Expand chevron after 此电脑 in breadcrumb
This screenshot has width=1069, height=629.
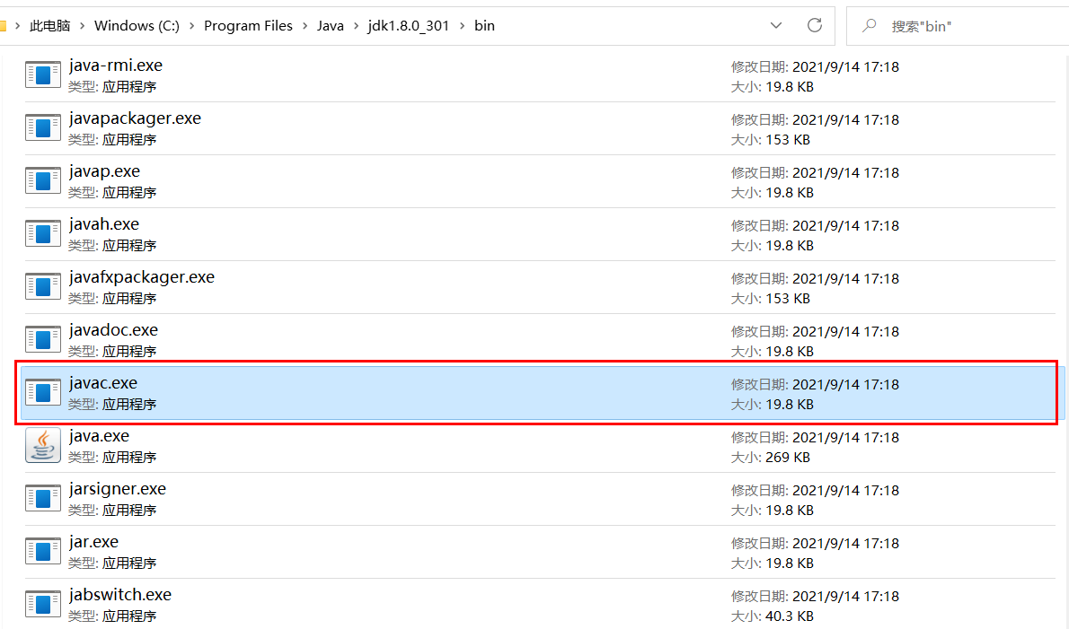coord(83,26)
